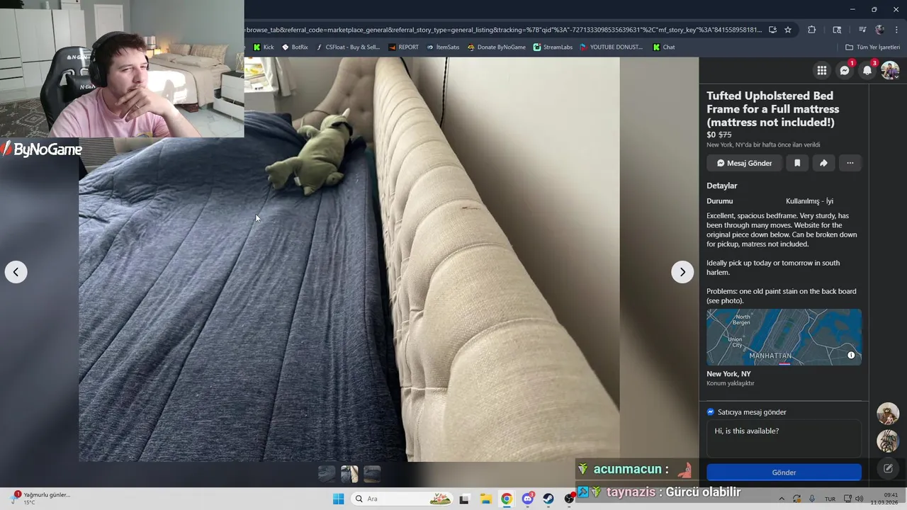Open the weather widget Yağmurlu günler
The height and width of the screenshot is (510, 907).
click(x=40, y=498)
